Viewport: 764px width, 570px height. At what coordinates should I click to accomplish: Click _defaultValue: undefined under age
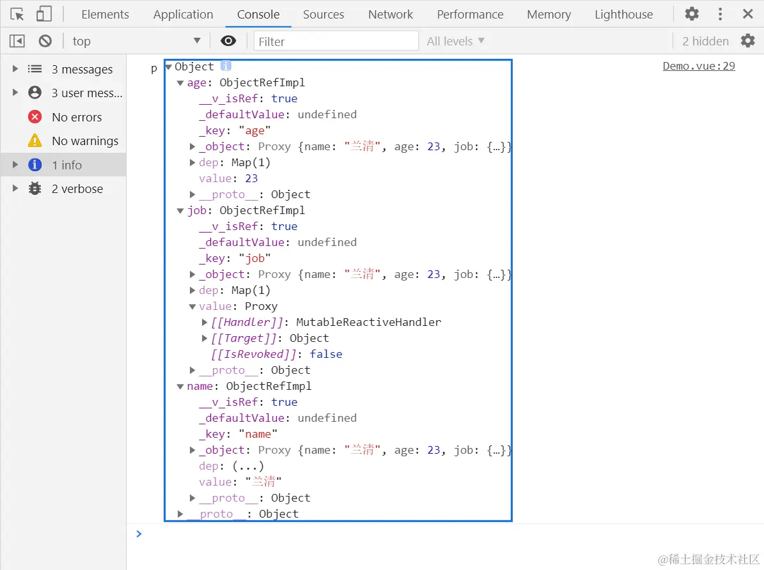pyautogui.click(x=277, y=114)
